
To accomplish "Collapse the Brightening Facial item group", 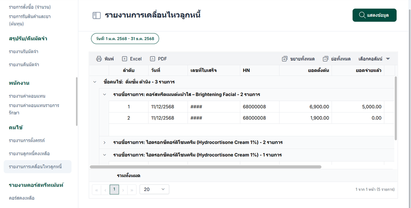I will coord(104,95).
